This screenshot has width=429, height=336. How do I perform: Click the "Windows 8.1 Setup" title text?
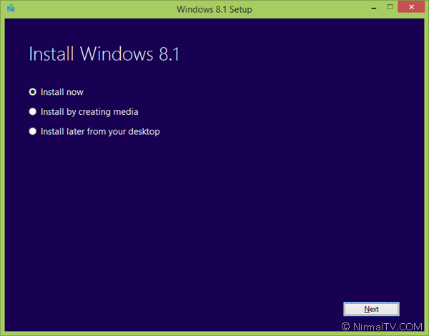pos(214,9)
